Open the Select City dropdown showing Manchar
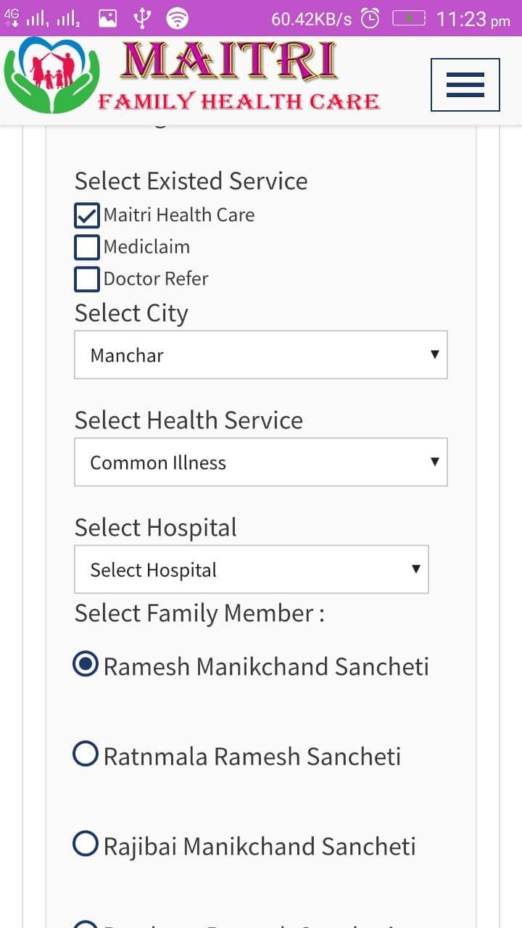Image resolution: width=522 pixels, height=928 pixels. tap(261, 355)
